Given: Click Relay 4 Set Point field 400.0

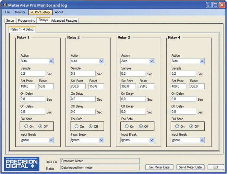Looking at the screenshot, I should pos(178,86).
